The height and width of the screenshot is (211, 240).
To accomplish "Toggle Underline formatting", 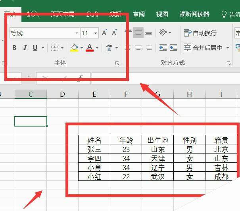I will coord(35,48).
